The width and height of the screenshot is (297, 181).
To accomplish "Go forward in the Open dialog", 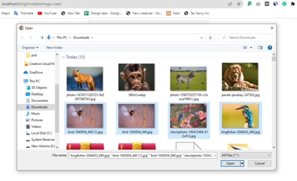I will [x=30, y=38].
